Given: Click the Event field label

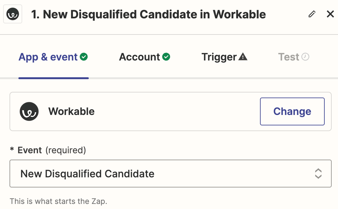Looking at the screenshot, I should pyautogui.click(x=30, y=150).
